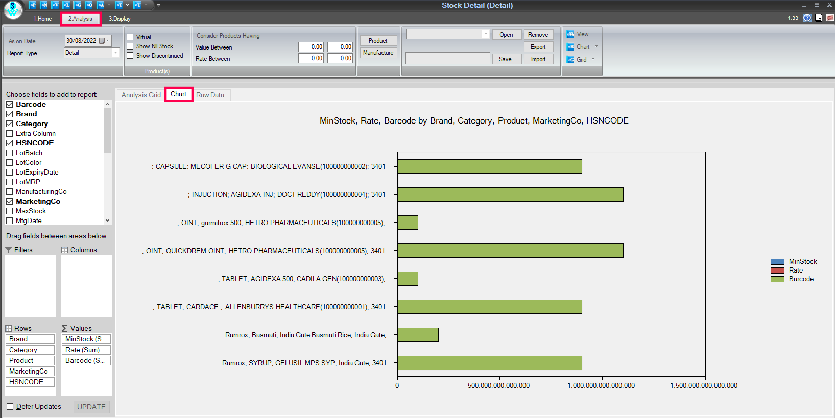Open the help question mark icon
This screenshot has height=418, width=835.
pos(807,18)
